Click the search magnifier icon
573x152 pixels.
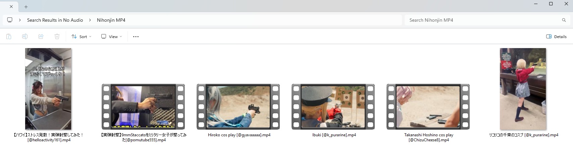tap(564, 20)
